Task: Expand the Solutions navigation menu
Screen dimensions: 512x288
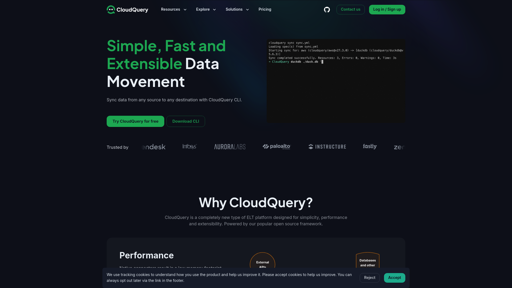Action: point(237,10)
